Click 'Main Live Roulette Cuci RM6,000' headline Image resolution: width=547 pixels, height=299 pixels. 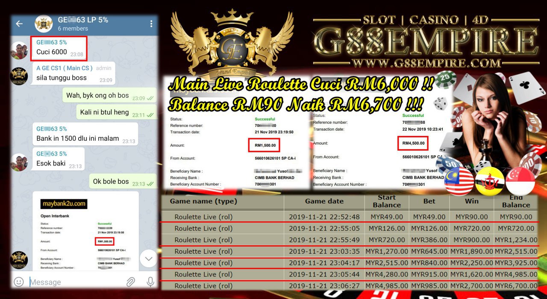pyautogui.click(x=302, y=84)
